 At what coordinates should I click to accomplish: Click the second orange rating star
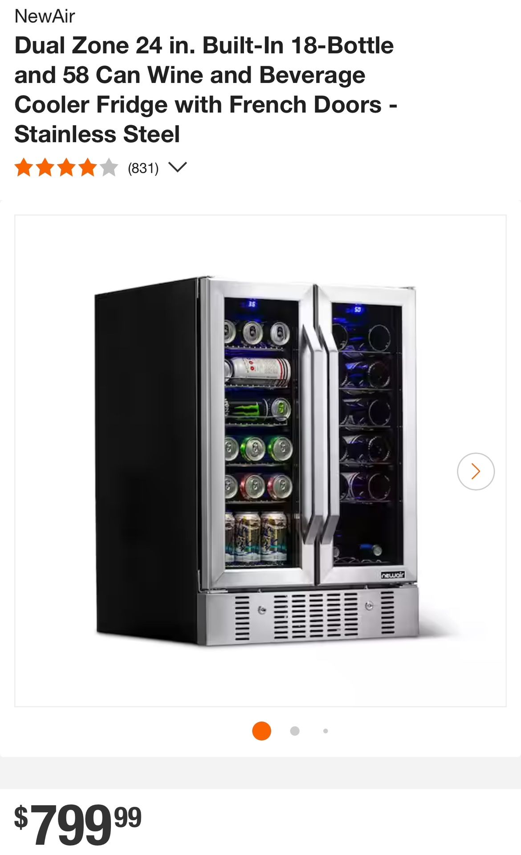tap(45, 168)
